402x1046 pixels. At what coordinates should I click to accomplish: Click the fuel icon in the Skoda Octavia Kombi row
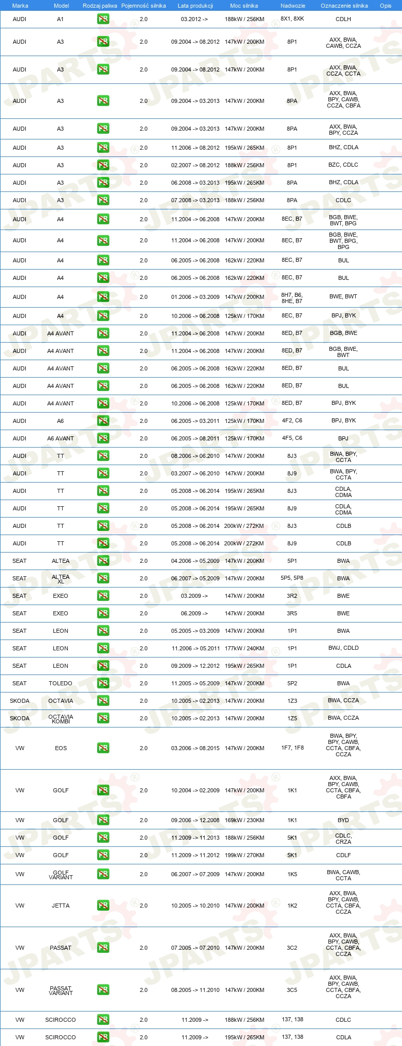pyautogui.click(x=103, y=718)
